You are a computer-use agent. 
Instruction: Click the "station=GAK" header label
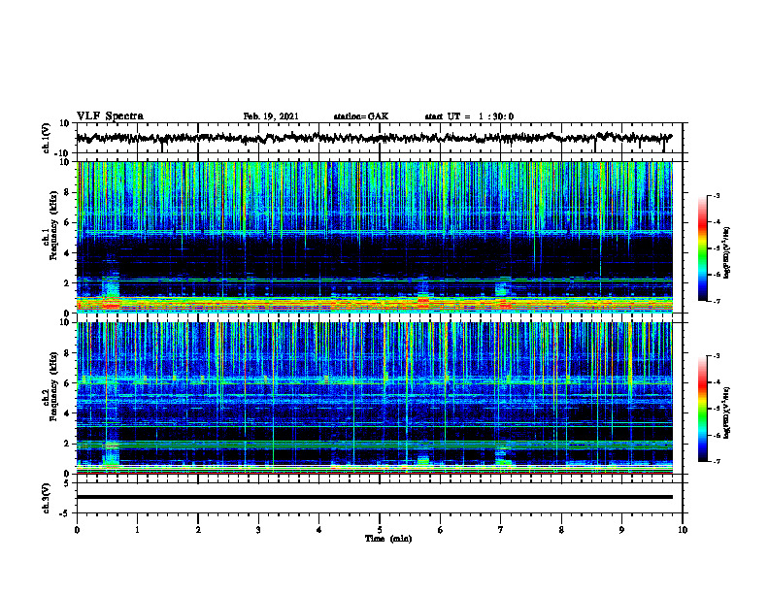361,116
